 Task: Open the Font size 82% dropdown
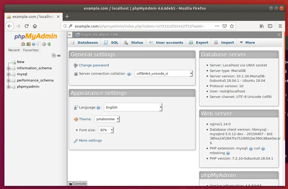point(106,130)
